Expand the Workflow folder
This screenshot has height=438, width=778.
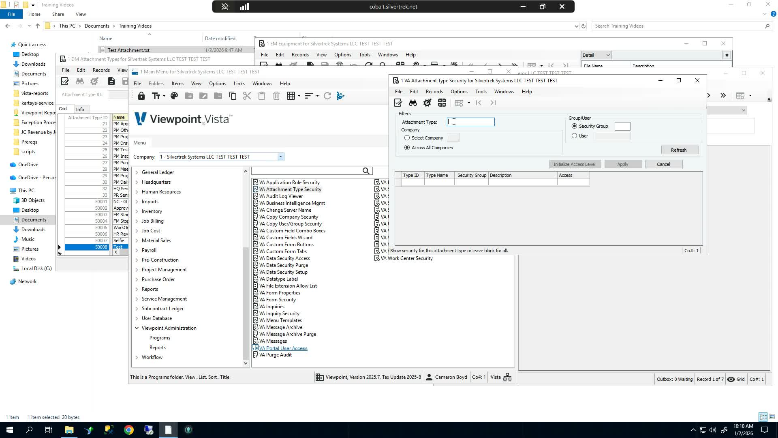pos(137,357)
